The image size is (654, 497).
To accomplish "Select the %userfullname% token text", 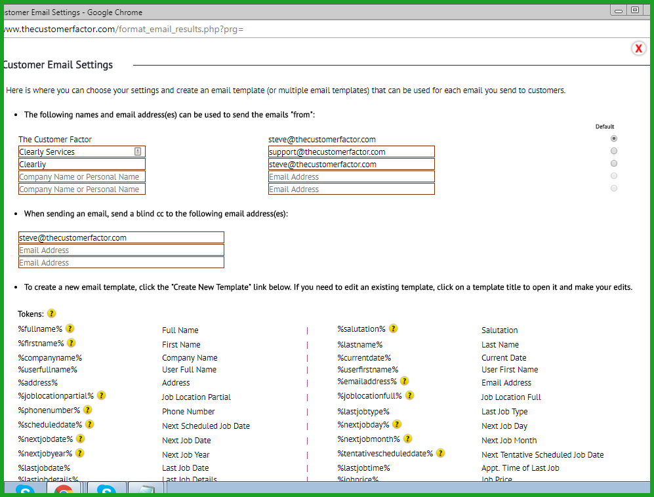I will 47,369.
